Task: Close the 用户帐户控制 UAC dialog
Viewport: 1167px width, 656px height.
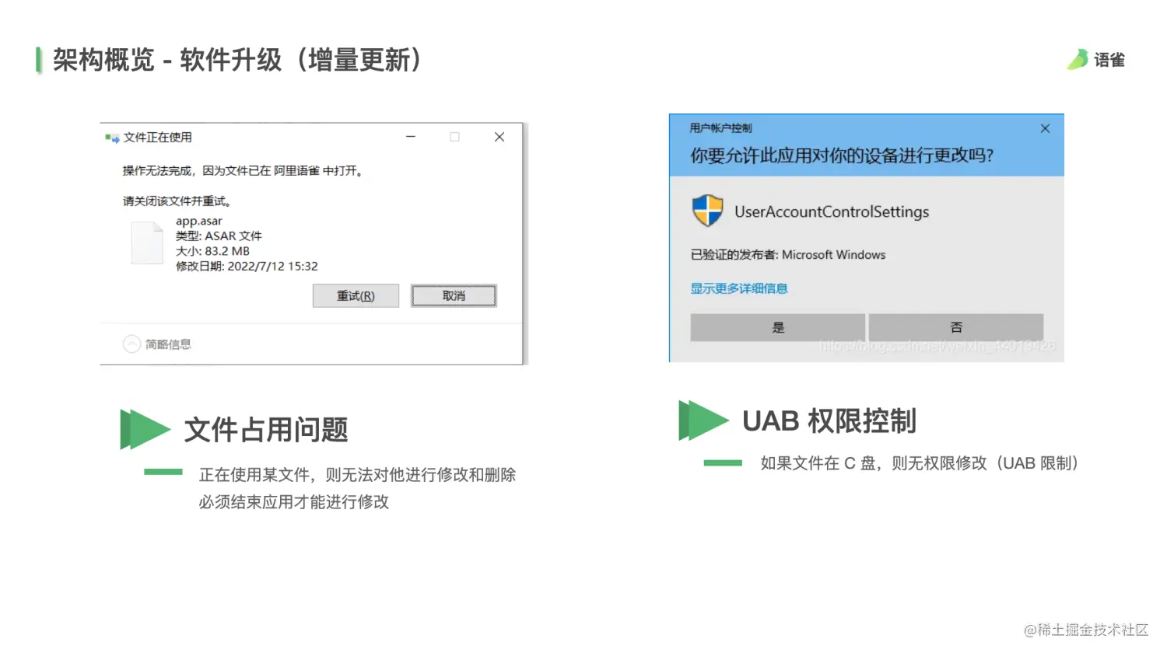Action: coord(1045,128)
